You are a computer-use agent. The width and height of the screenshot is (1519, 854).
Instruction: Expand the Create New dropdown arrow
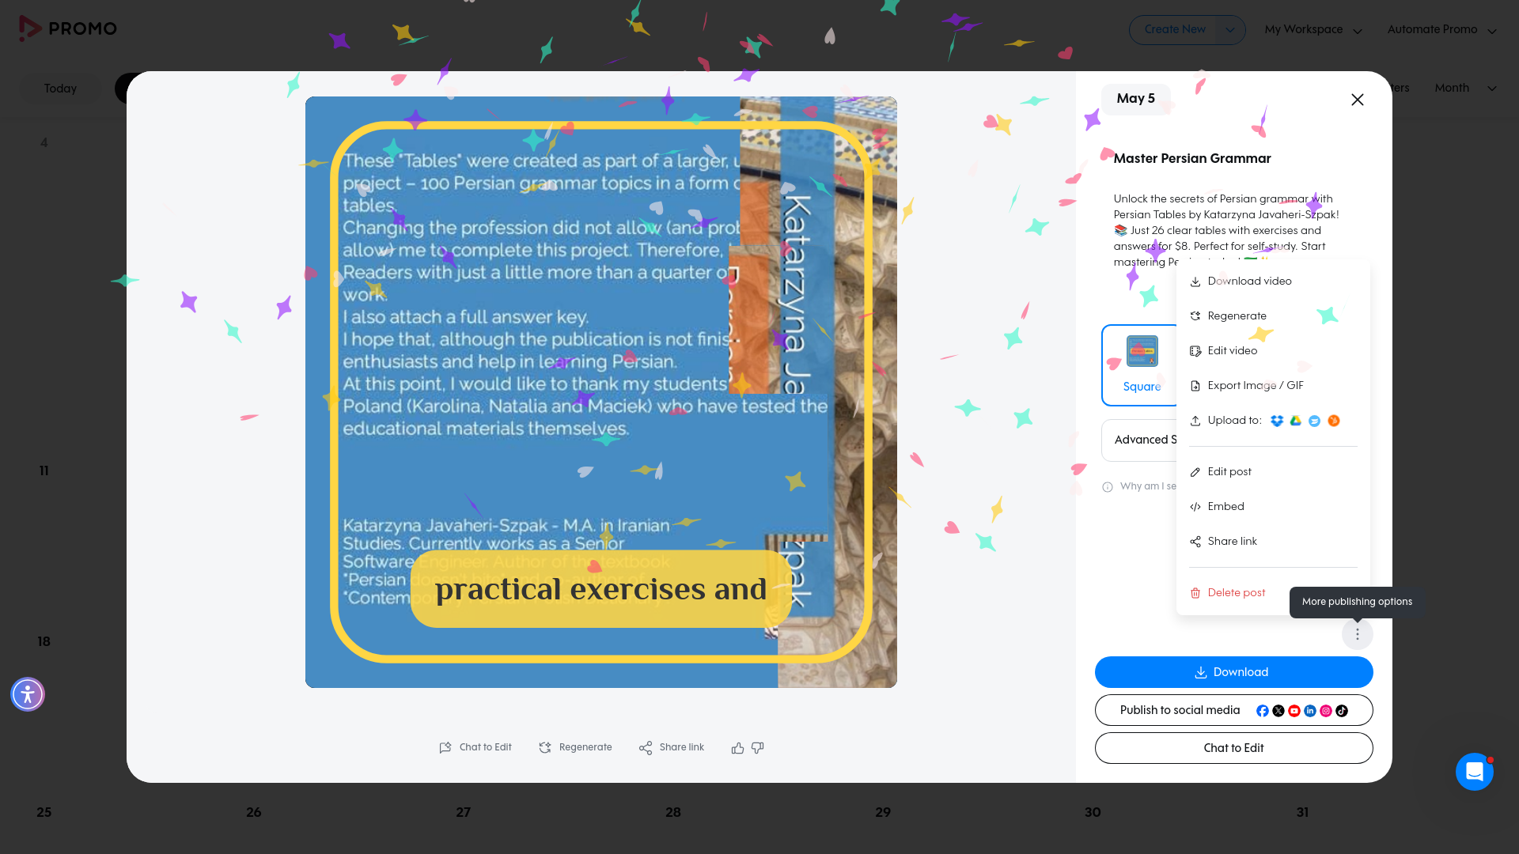click(1230, 30)
